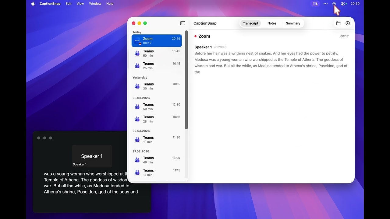390x219 pixels.
Task: Select the Teams 19 min session
Action: click(x=157, y=139)
